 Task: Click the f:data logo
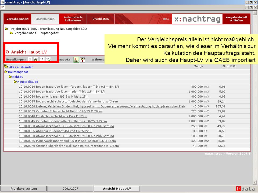coord(245,189)
